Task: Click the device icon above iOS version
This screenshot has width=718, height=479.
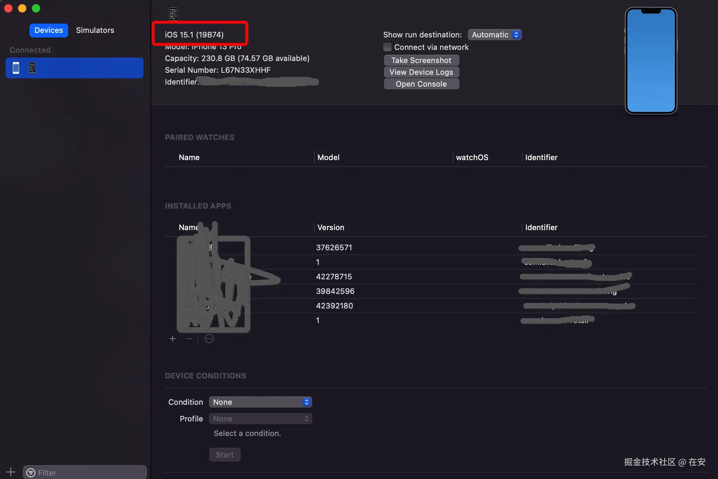Action: [173, 14]
